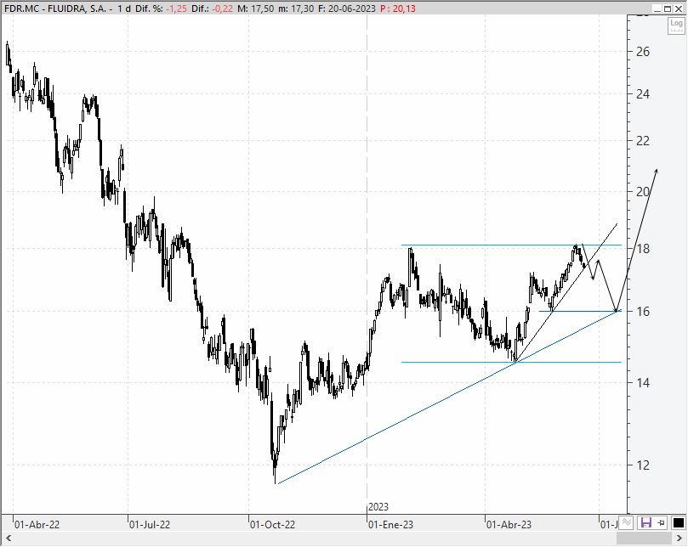Click the 14 price axis label
688x547 pixels.
pos(643,382)
